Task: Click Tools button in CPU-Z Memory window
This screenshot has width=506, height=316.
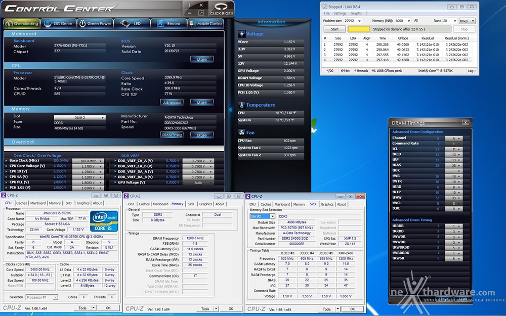Action: point(205,309)
